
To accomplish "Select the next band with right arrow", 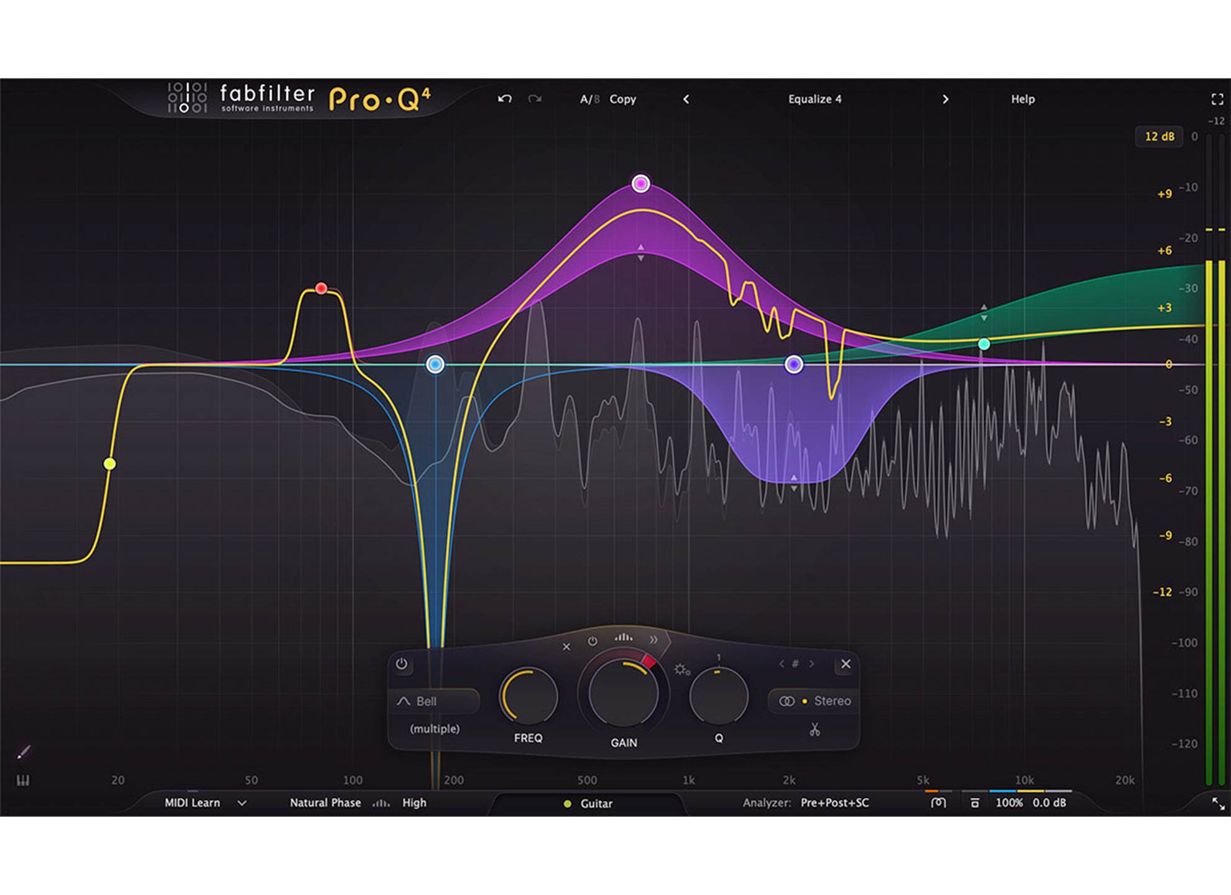I will [811, 664].
